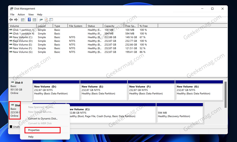The width and height of the screenshot is (237, 142).
Task: Sort by the Type column header
Action: (60, 26)
